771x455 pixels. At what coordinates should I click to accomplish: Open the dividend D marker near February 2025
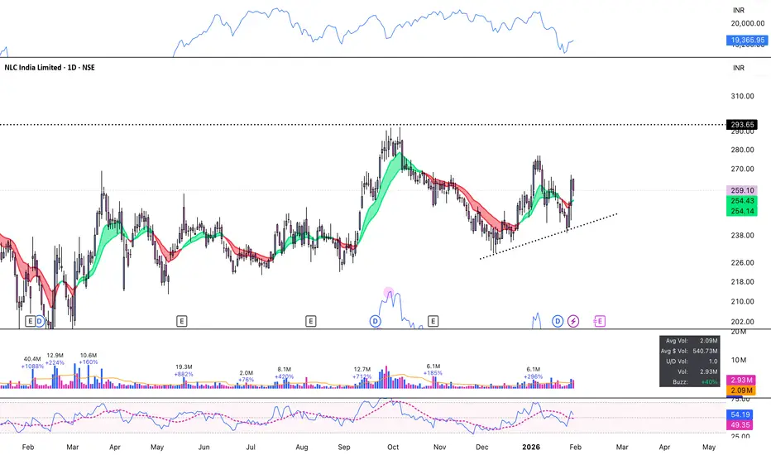40,321
